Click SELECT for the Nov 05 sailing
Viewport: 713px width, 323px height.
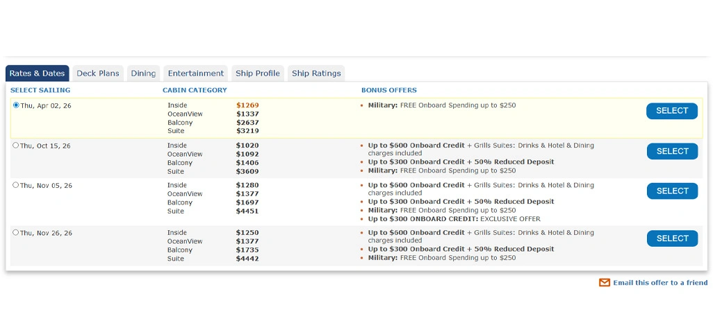pos(672,191)
